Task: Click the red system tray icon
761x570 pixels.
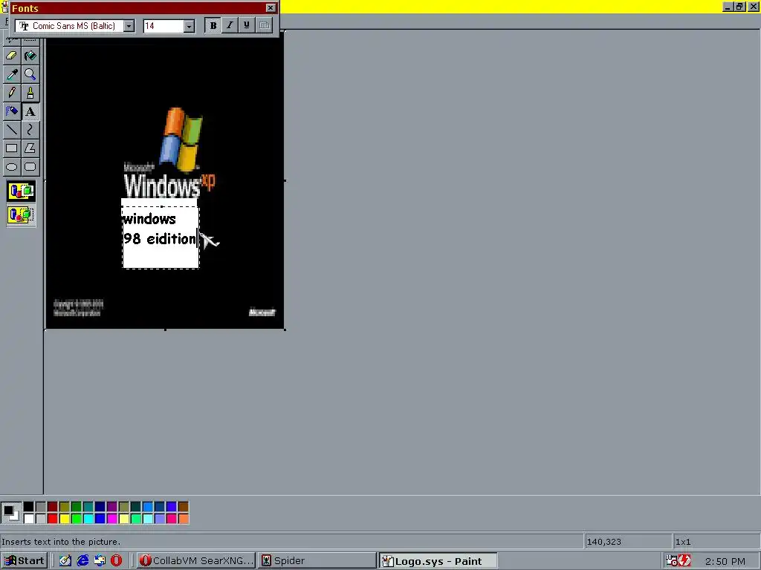Action: [684, 560]
